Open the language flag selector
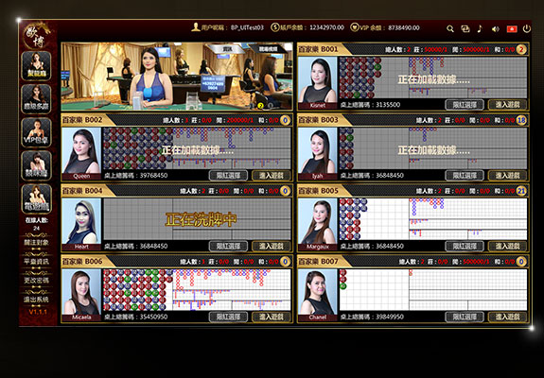This screenshot has height=378, width=544. point(512,28)
